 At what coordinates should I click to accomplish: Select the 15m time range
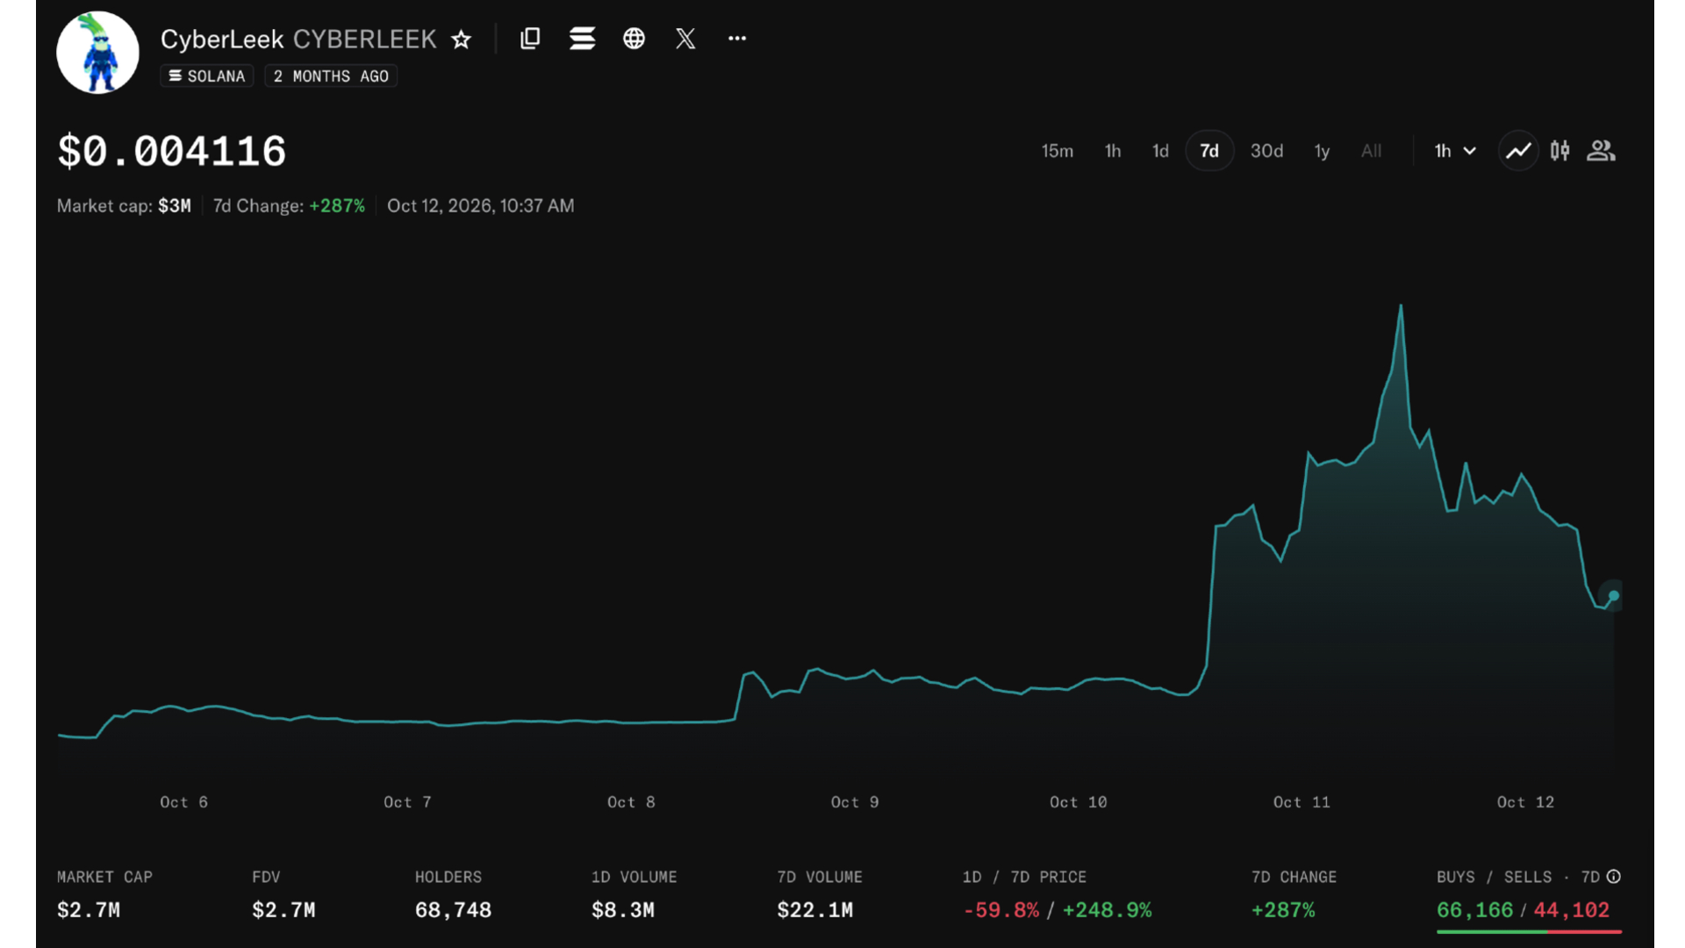click(1058, 151)
